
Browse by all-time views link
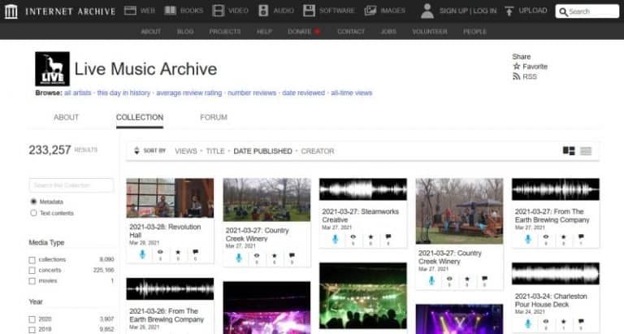[x=351, y=93]
